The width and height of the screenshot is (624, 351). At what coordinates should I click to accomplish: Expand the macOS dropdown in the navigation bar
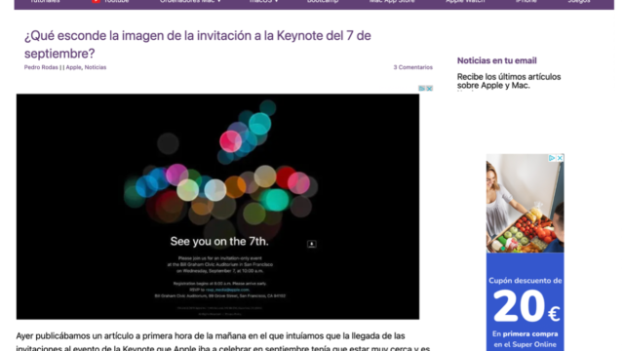coord(264,2)
